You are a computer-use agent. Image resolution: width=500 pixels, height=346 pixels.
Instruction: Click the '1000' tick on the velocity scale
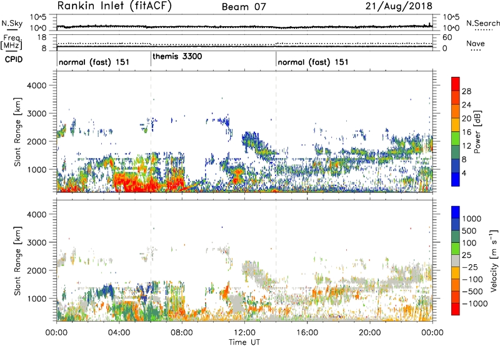(x=472, y=219)
